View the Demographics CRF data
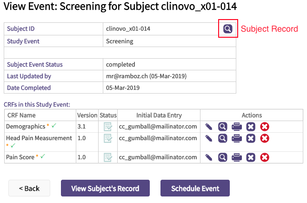The height and width of the screenshot is (203, 307). click(x=223, y=126)
